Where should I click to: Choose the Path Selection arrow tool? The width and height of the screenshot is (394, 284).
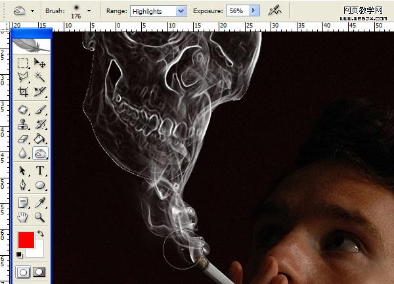(22, 171)
